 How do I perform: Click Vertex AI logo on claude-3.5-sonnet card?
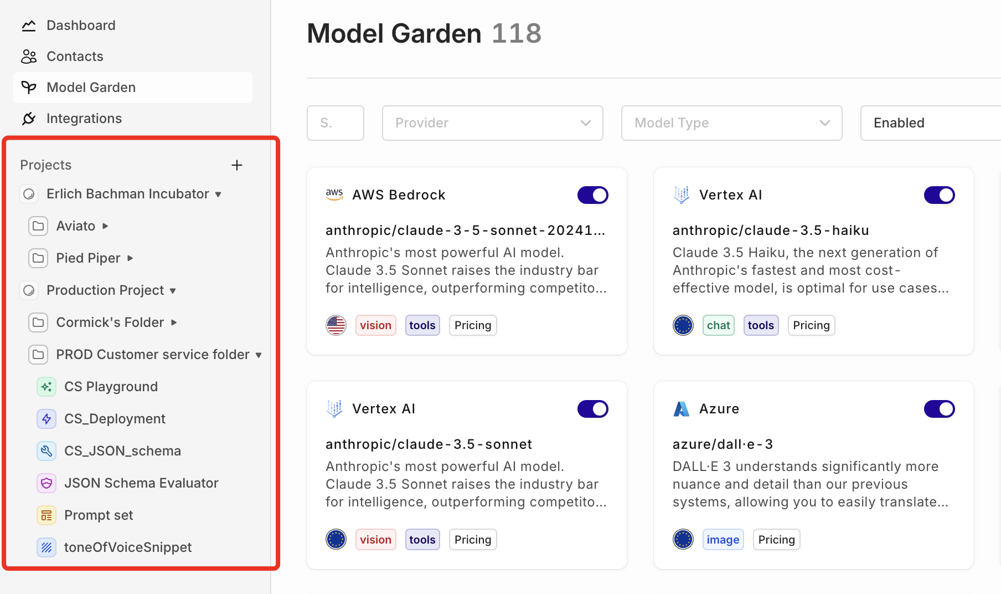pos(334,408)
